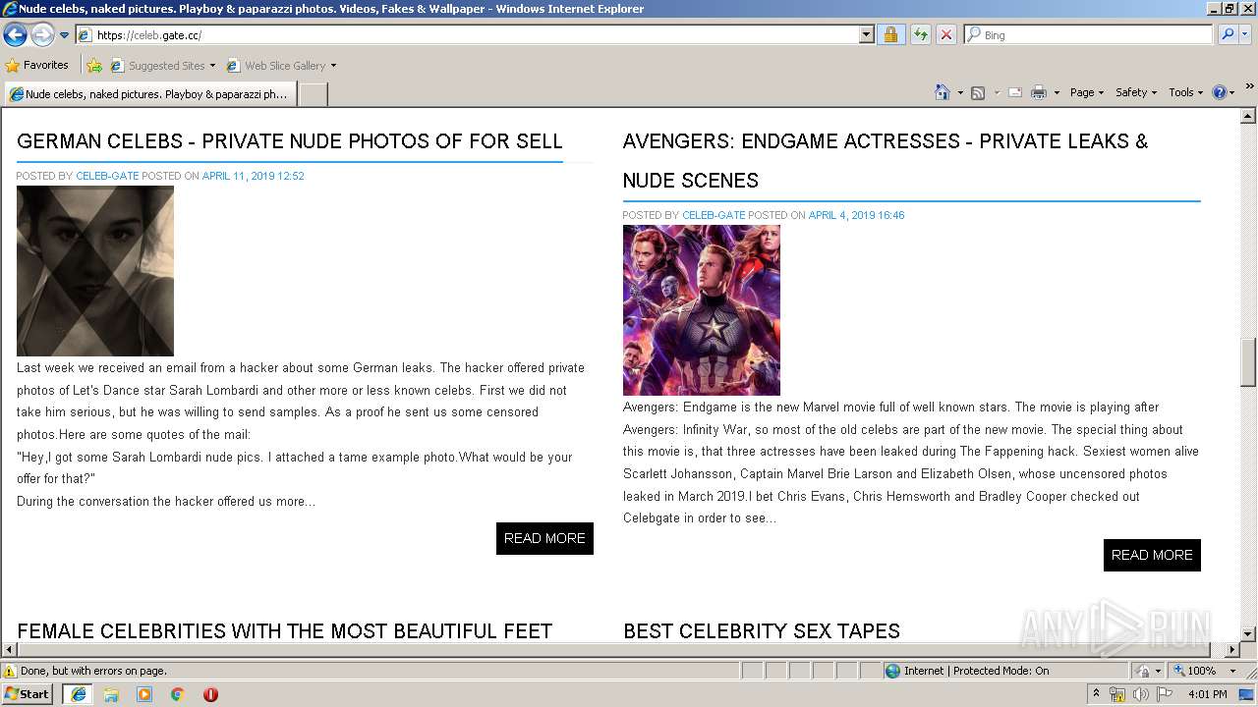Add page to Favorites bar
The image size is (1258, 707).
[x=94, y=66]
